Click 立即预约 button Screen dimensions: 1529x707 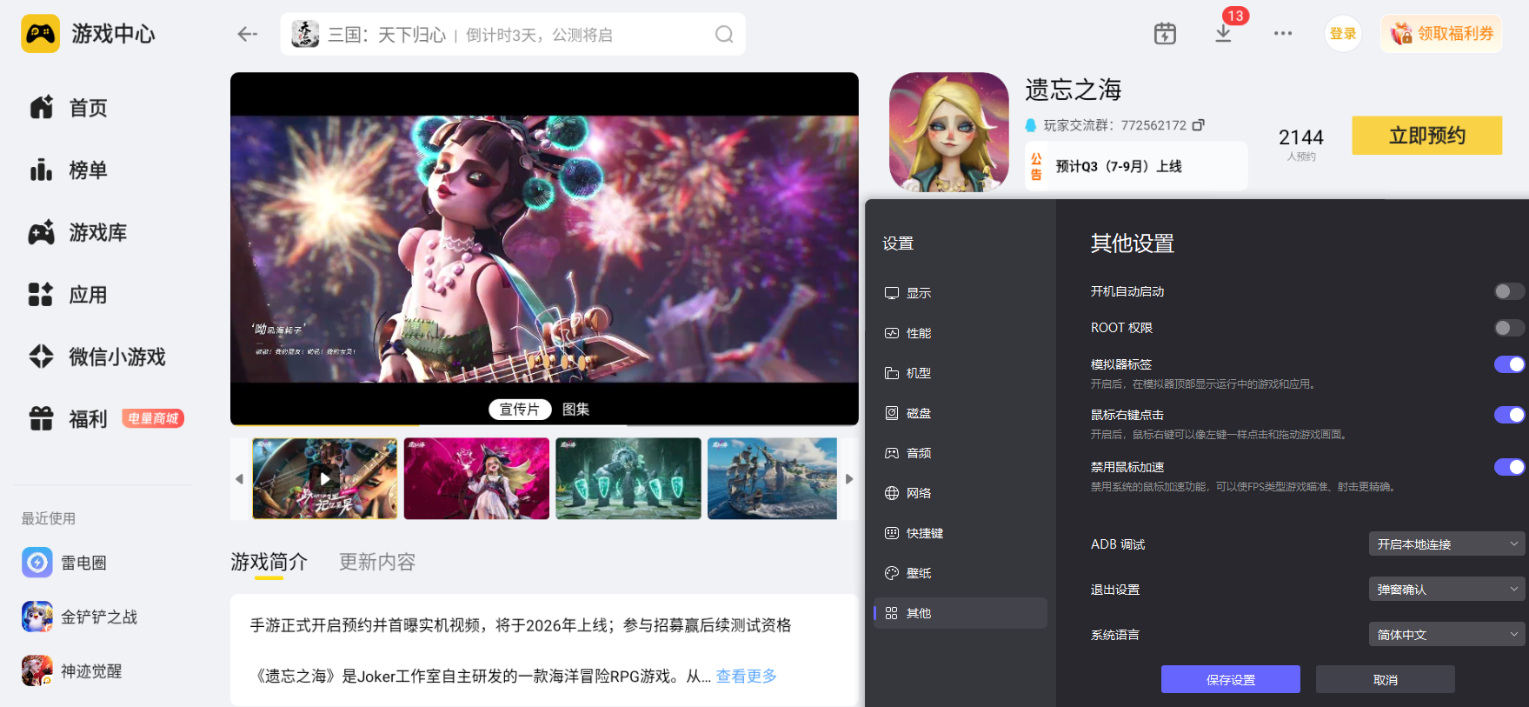1426,136
